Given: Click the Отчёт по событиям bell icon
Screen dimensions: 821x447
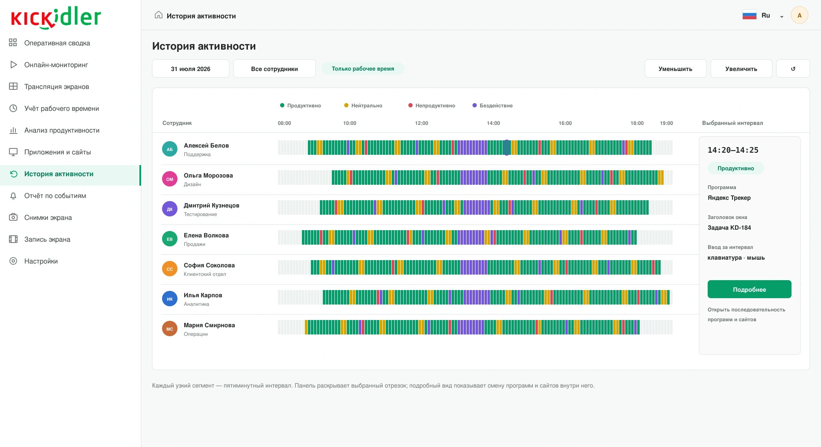Looking at the screenshot, I should 13,195.
